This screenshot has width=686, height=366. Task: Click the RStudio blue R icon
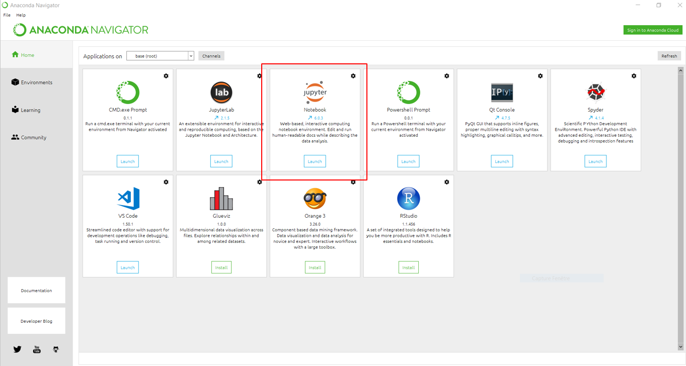409,199
